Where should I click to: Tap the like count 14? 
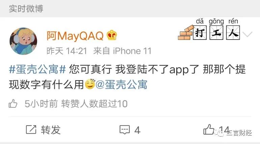[224, 130]
